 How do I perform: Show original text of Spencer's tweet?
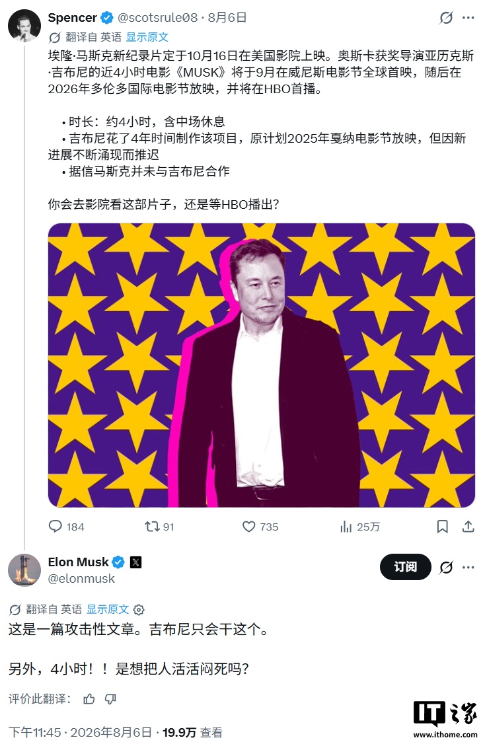pyautogui.click(x=147, y=37)
